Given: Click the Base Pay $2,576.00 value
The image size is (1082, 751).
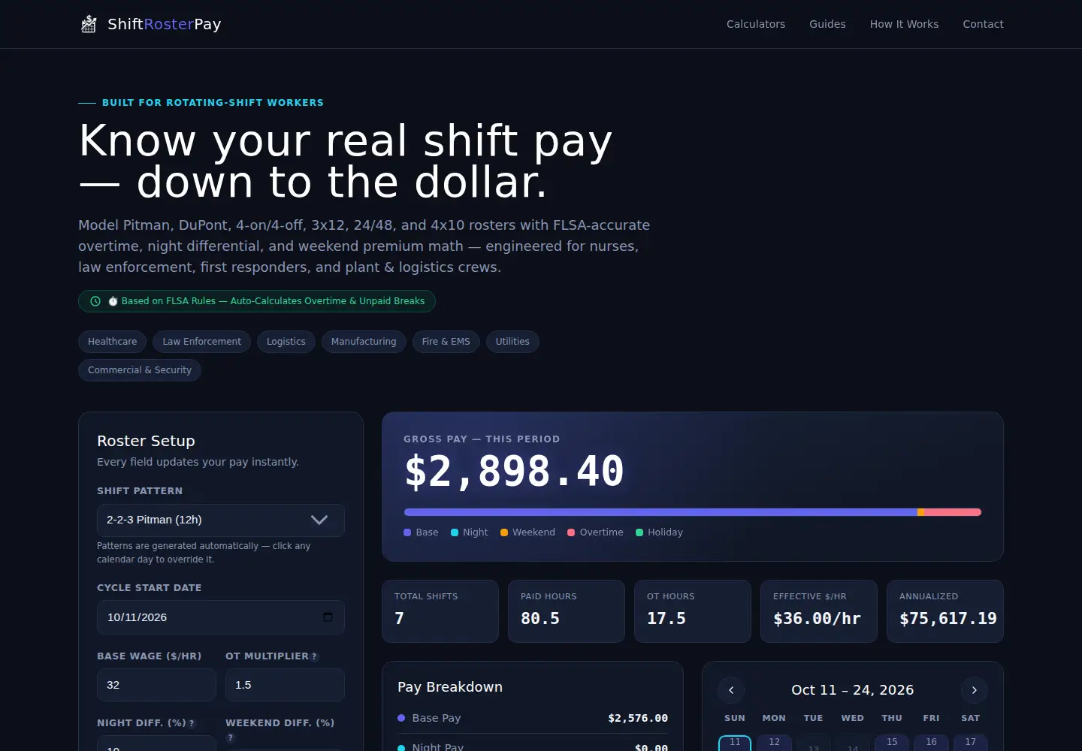Looking at the screenshot, I should click(x=638, y=719).
